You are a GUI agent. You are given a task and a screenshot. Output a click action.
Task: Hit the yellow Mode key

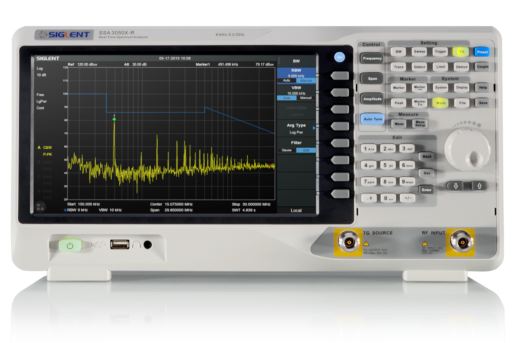(441, 103)
